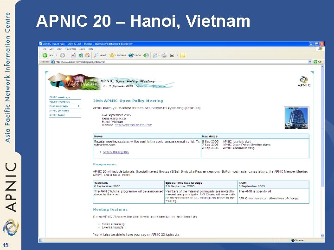Open the Favorites menu
The image size is (334, 250).
coord(71,49)
